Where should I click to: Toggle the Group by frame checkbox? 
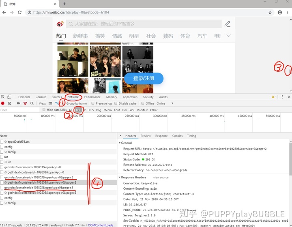[63, 103]
